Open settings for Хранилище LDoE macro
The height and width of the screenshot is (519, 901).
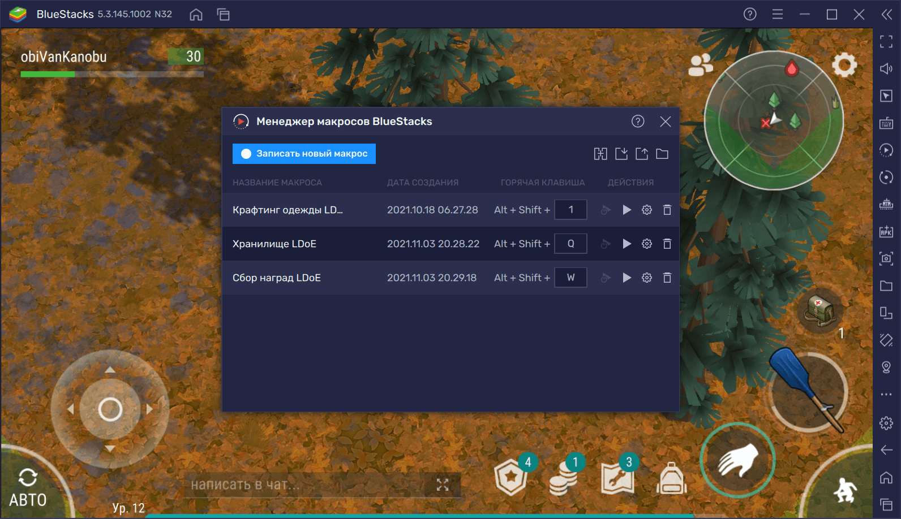647,244
